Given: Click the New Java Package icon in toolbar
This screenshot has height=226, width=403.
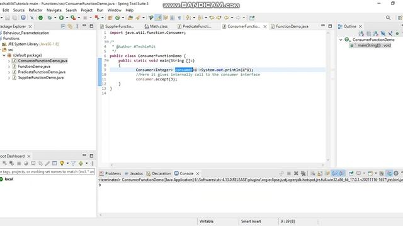Looking at the screenshot, I should coord(110,18).
